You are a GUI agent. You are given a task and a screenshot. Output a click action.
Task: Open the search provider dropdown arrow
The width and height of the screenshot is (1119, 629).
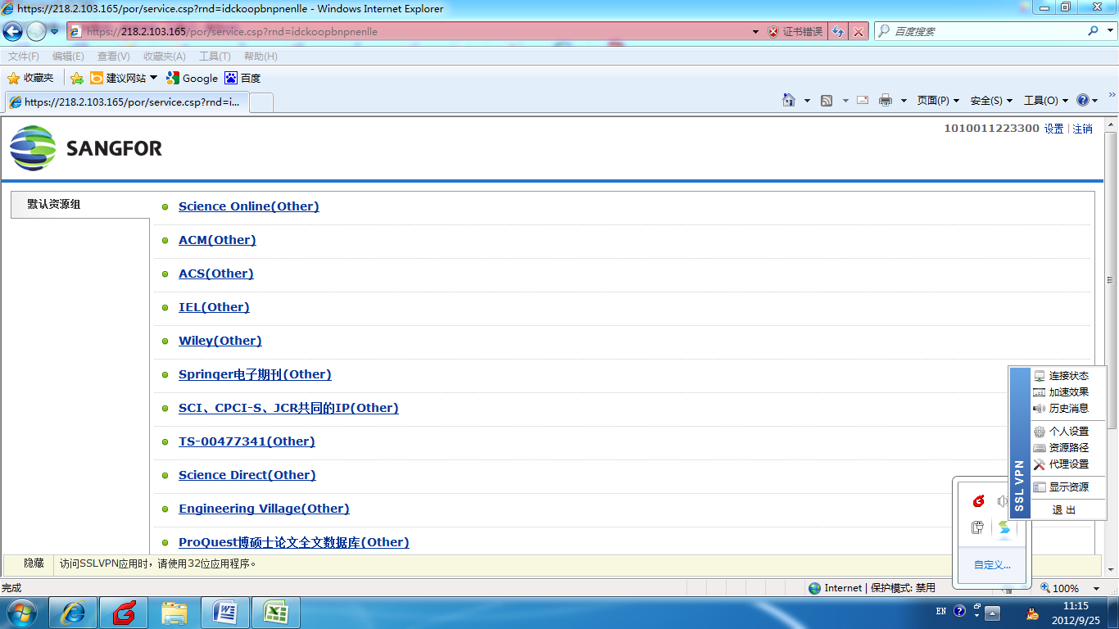point(1109,31)
